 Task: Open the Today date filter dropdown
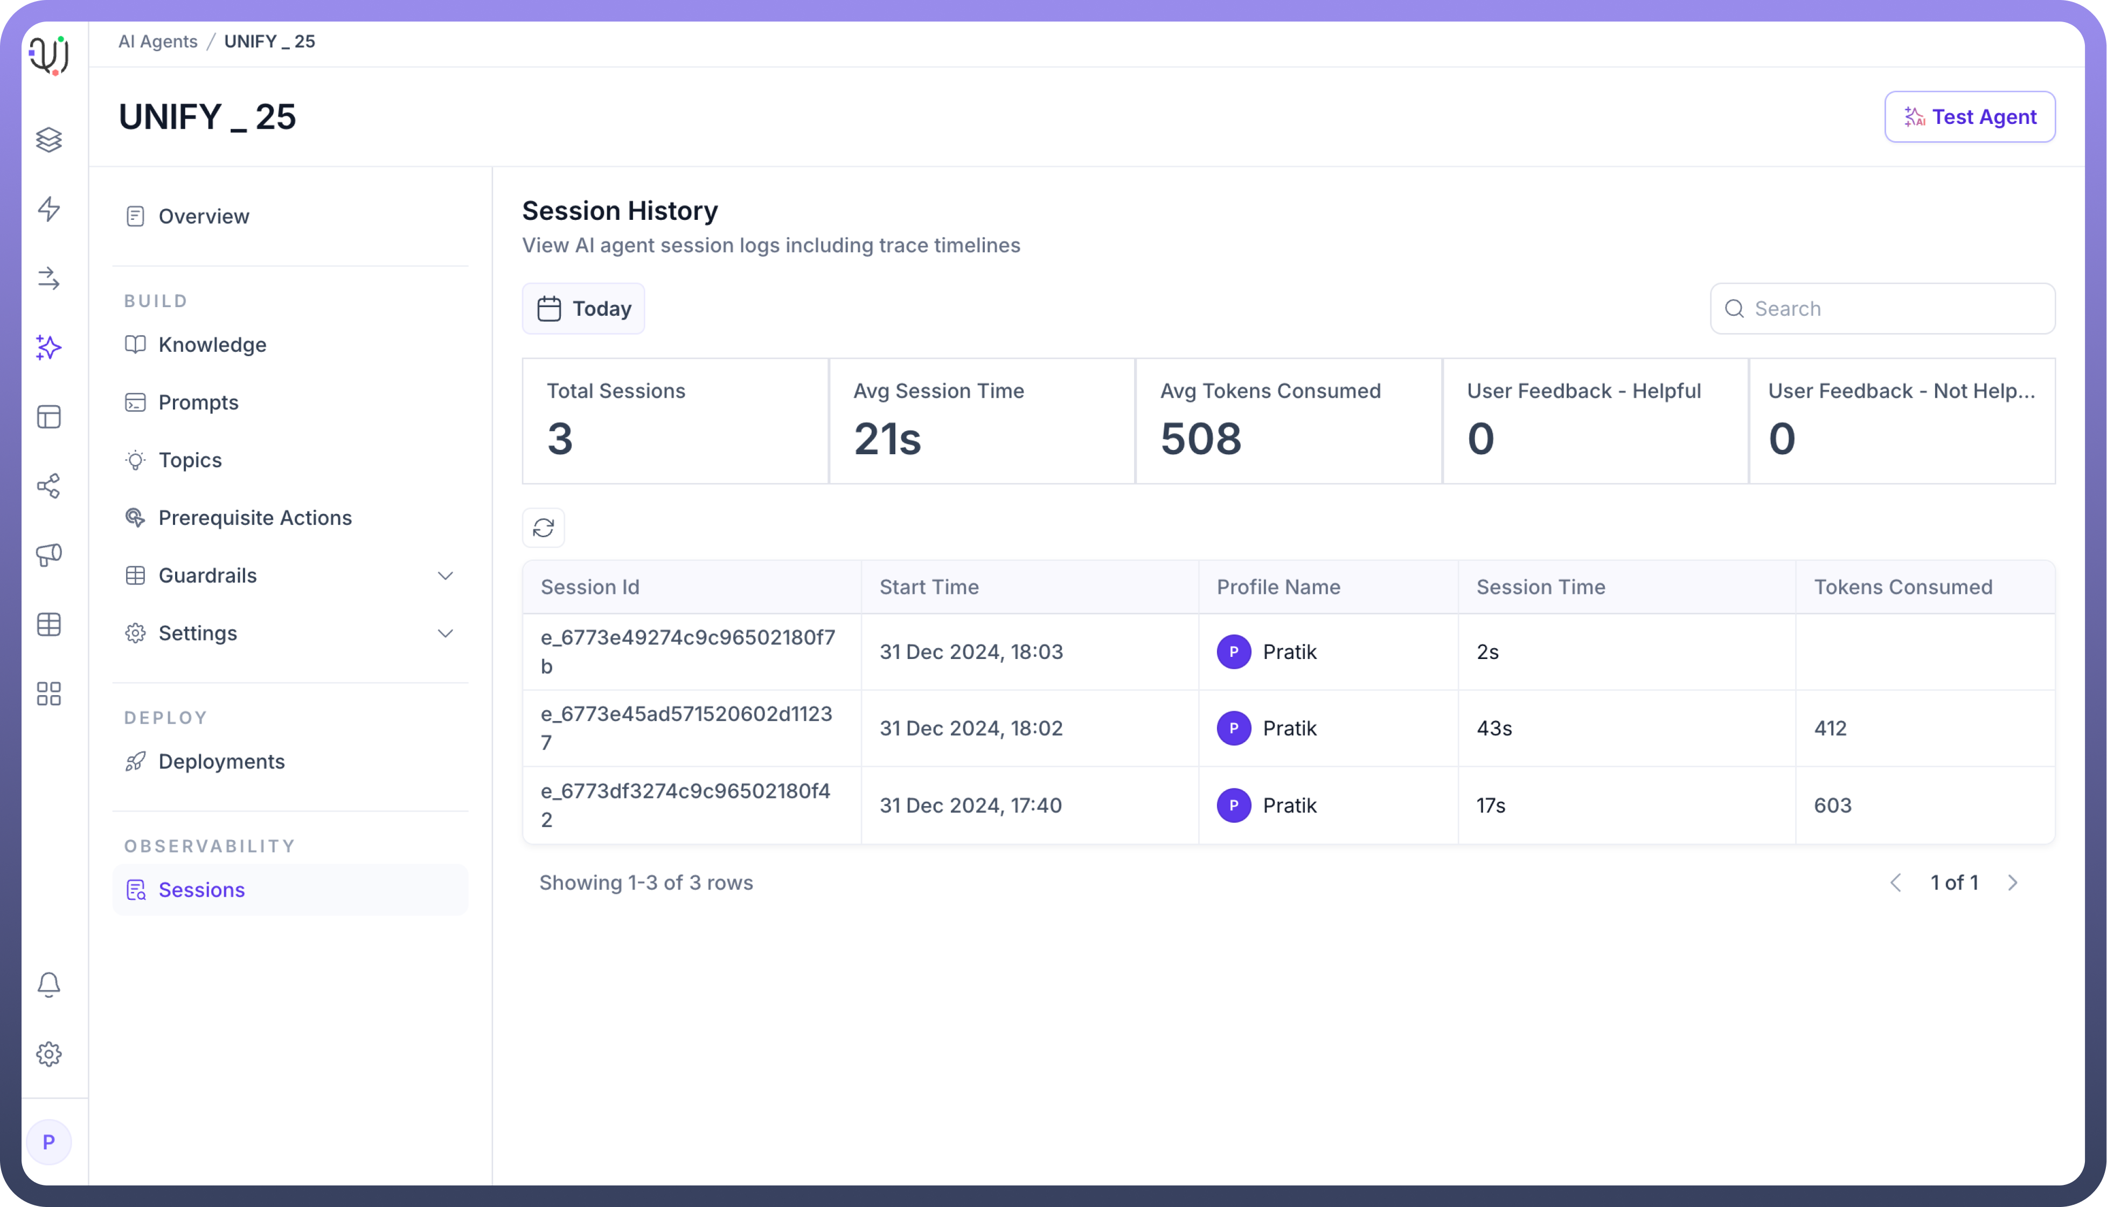(x=583, y=308)
